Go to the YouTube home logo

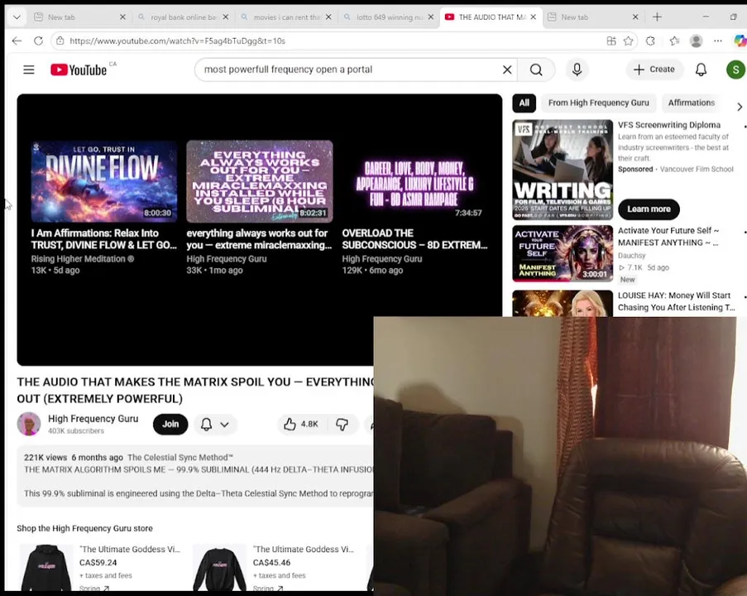pos(79,70)
